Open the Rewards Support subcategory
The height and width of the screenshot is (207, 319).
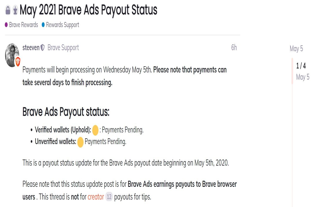(62, 25)
